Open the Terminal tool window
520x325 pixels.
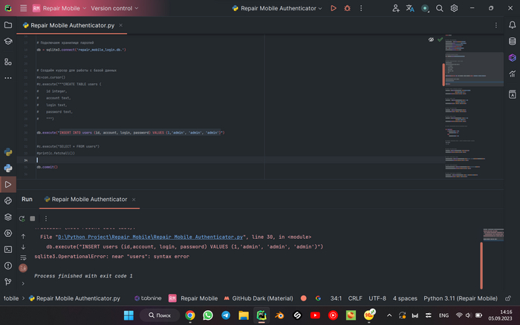pos(8,249)
